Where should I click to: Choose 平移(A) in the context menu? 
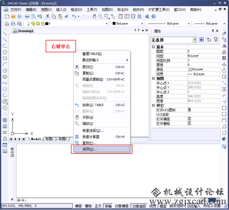(102, 117)
